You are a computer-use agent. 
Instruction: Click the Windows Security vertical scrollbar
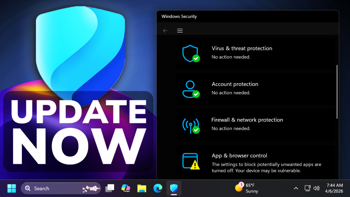click(337, 92)
